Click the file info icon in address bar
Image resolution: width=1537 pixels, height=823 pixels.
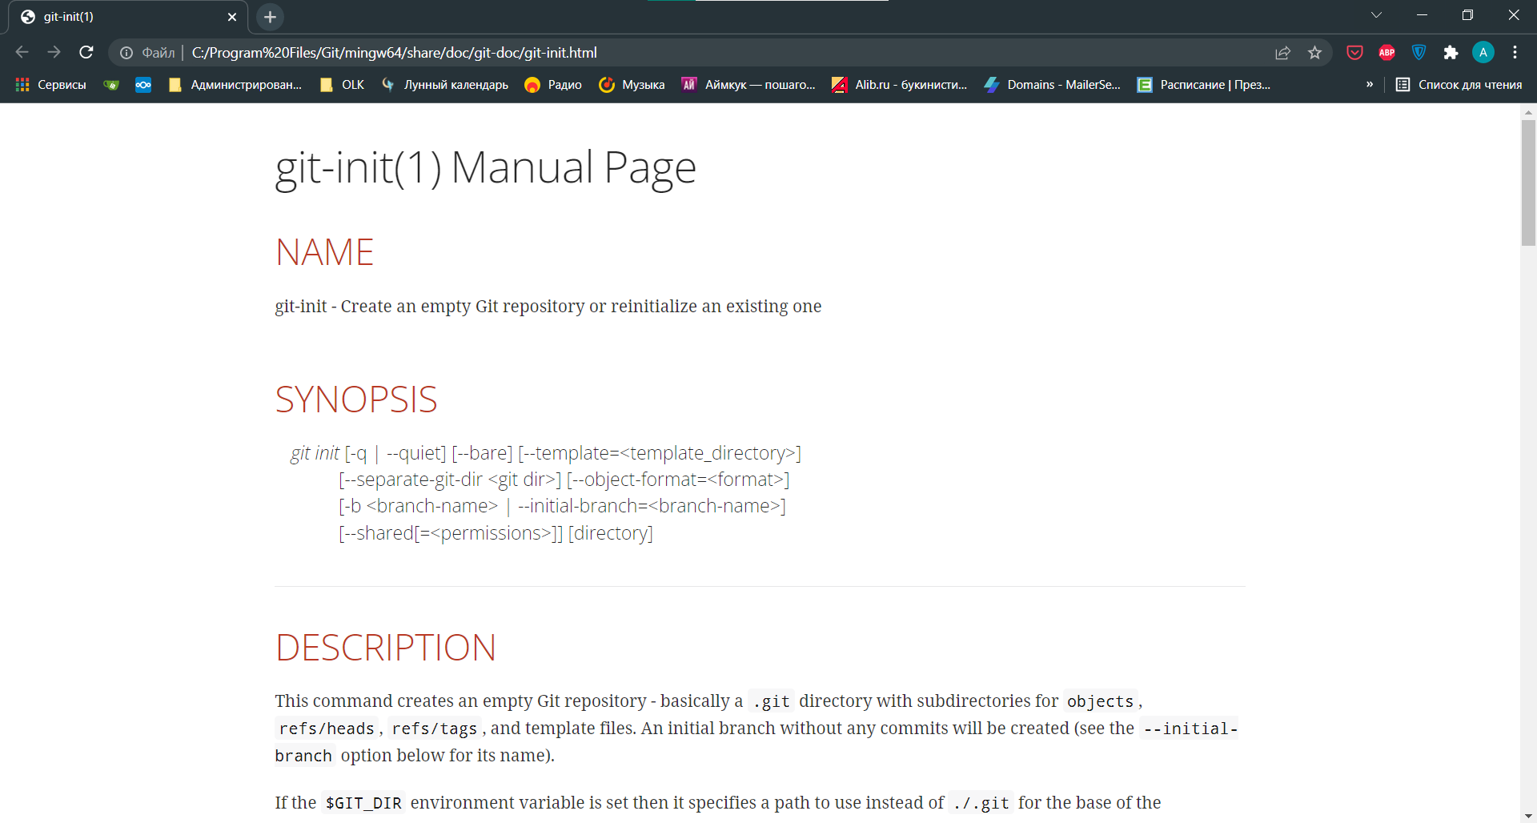click(126, 53)
